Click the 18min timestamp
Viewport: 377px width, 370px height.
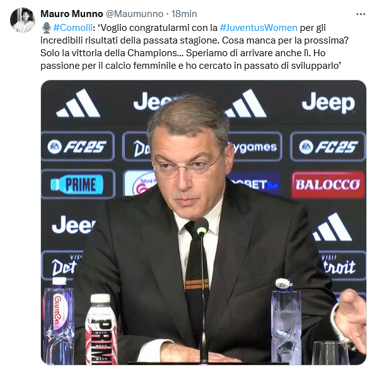[184, 14]
